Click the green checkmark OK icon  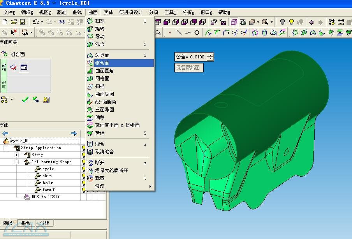[25, 100]
